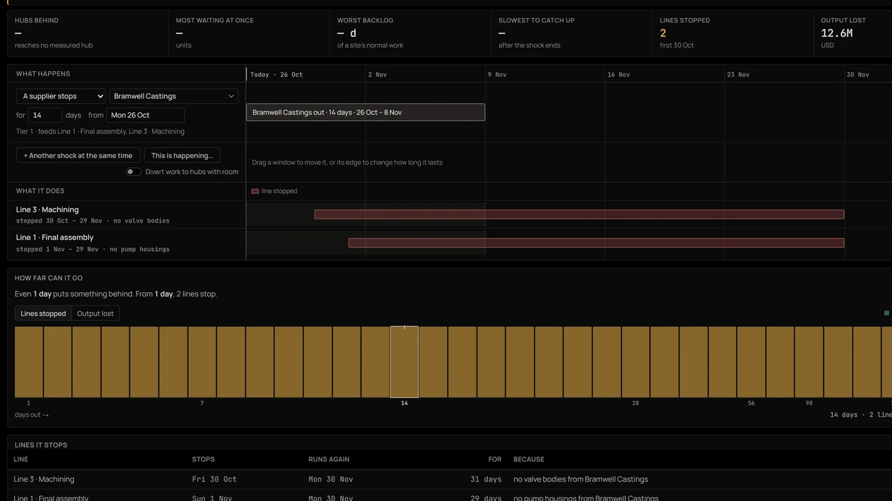Click the Line 1 Final assembly stopped bar
The image size is (892, 501).
coord(597,243)
